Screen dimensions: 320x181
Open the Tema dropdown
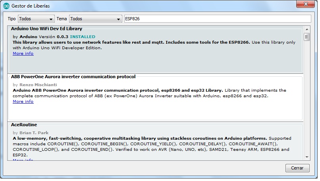(x=96, y=19)
